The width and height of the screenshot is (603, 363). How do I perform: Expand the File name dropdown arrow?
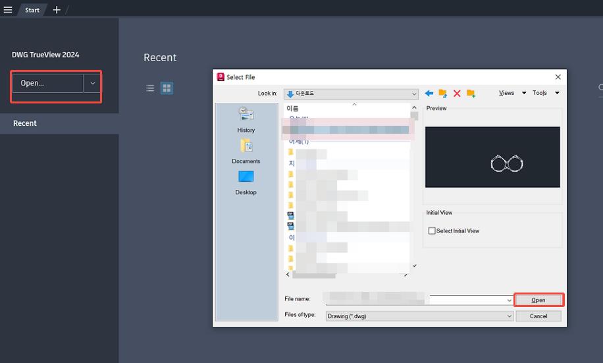coord(509,300)
